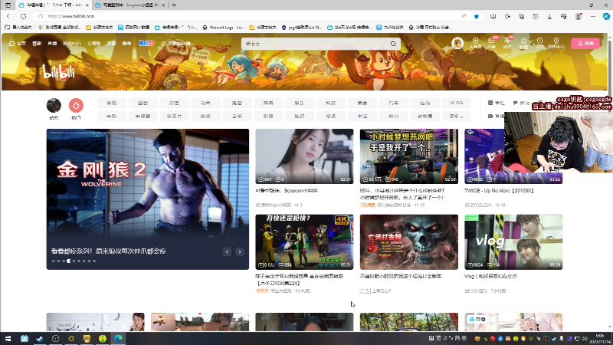Select the 鬼畜 category button
613x345 pixels.
pyautogui.click(x=237, y=103)
